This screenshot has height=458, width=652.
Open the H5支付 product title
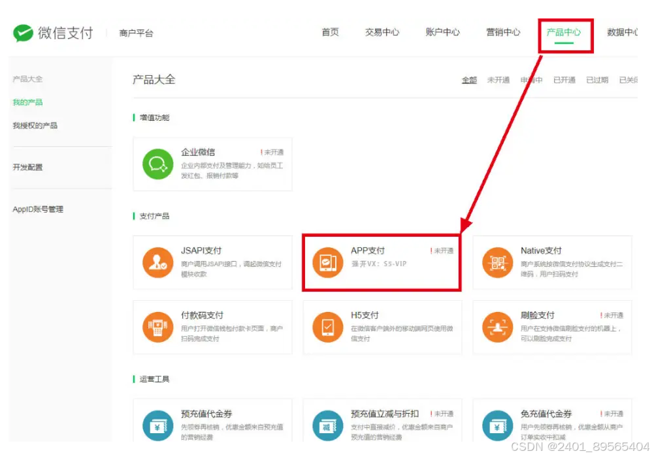click(365, 316)
